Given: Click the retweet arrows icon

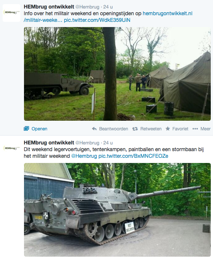Looking at the screenshot, I should click(135, 129).
